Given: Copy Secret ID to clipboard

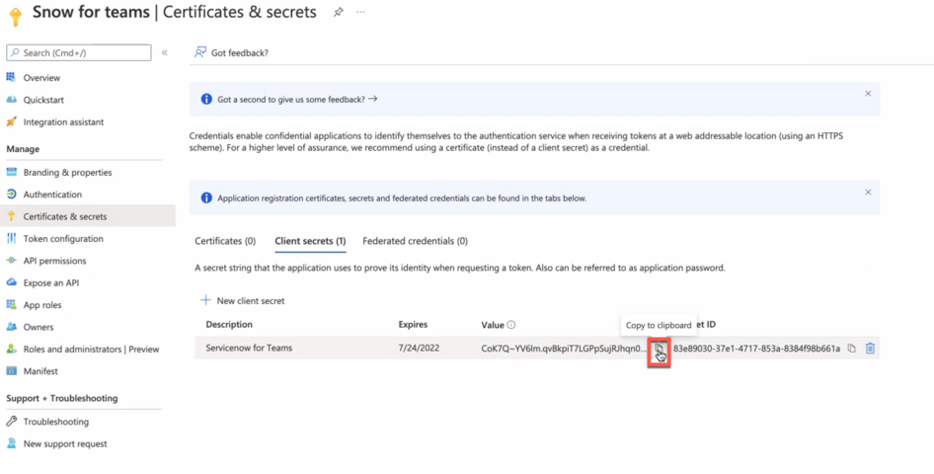Looking at the screenshot, I should coord(852,349).
